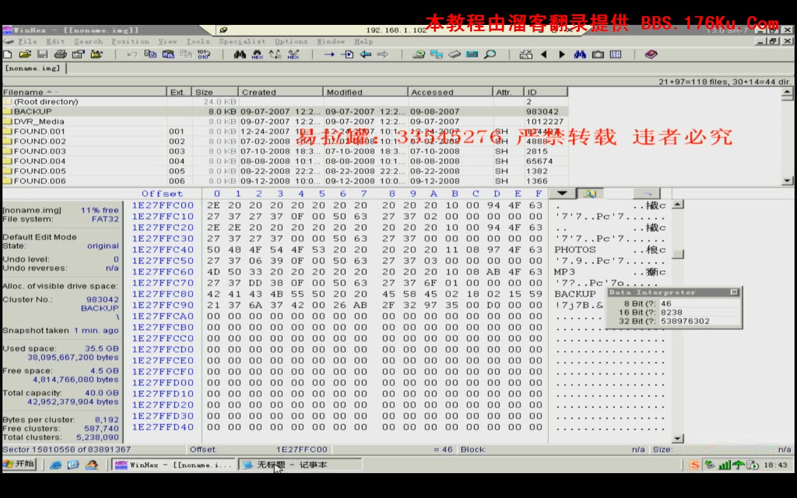797x498 pixels.
Task: Launch Internet Explorer from quick launch
Action: 55,464
